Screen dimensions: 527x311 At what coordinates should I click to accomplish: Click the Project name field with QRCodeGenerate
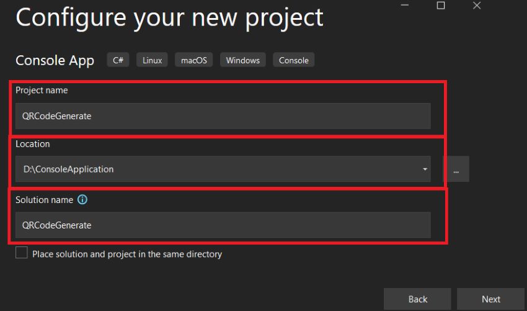(x=223, y=116)
